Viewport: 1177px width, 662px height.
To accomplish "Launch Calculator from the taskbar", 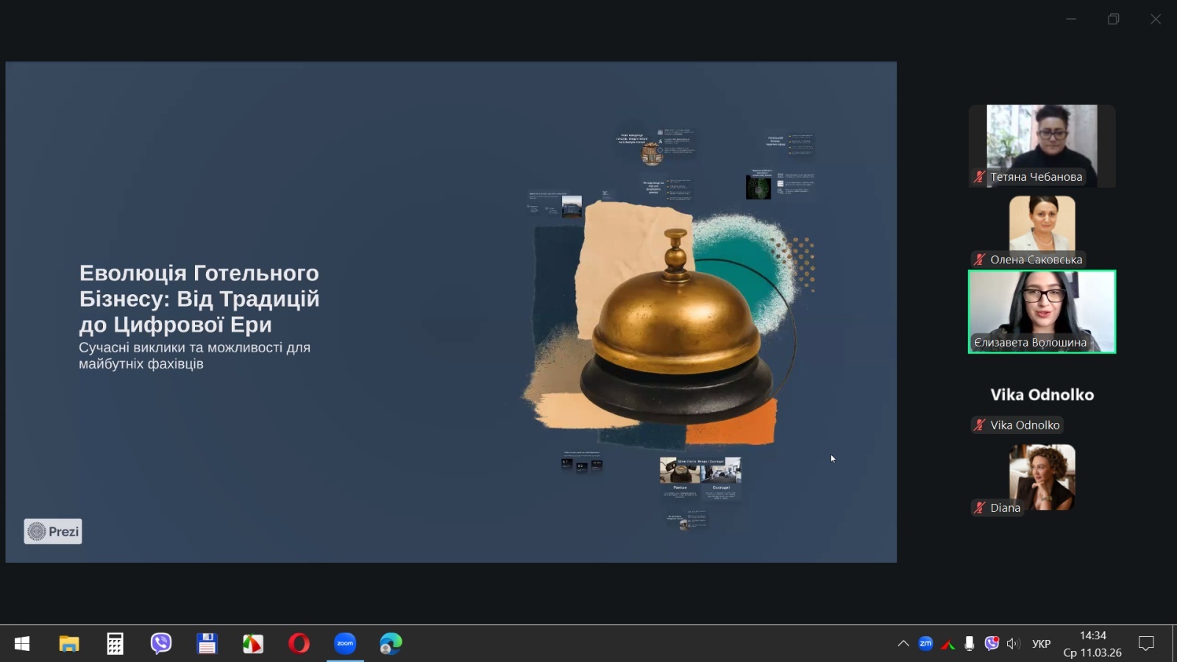I will pos(115,644).
